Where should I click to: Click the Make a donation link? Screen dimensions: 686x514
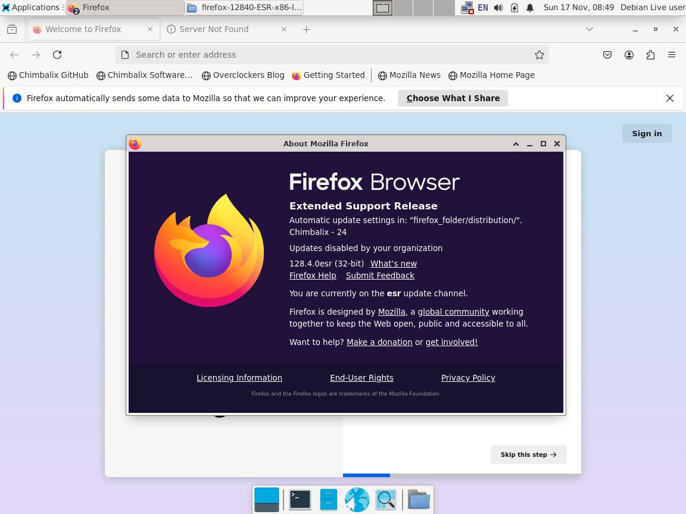pyautogui.click(x=379, y=342)
